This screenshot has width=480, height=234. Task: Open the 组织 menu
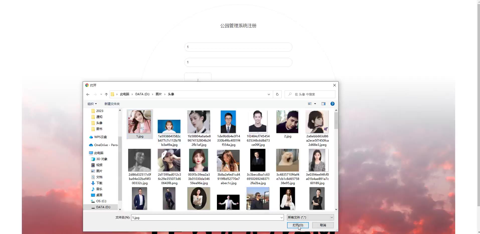click(x=92, y=104)
